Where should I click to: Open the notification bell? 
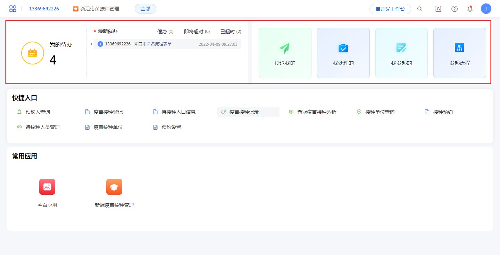coord(470,9)
